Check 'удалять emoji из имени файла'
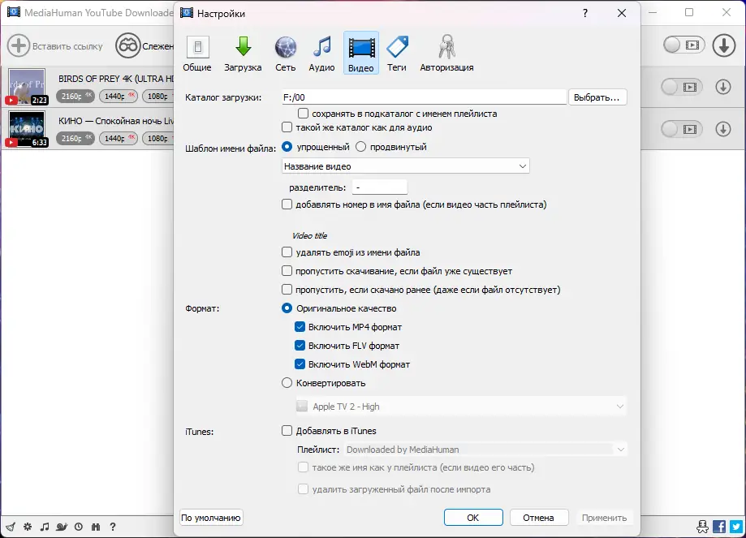Viewport: 746px width, 538px height. (x=287, y=252)
